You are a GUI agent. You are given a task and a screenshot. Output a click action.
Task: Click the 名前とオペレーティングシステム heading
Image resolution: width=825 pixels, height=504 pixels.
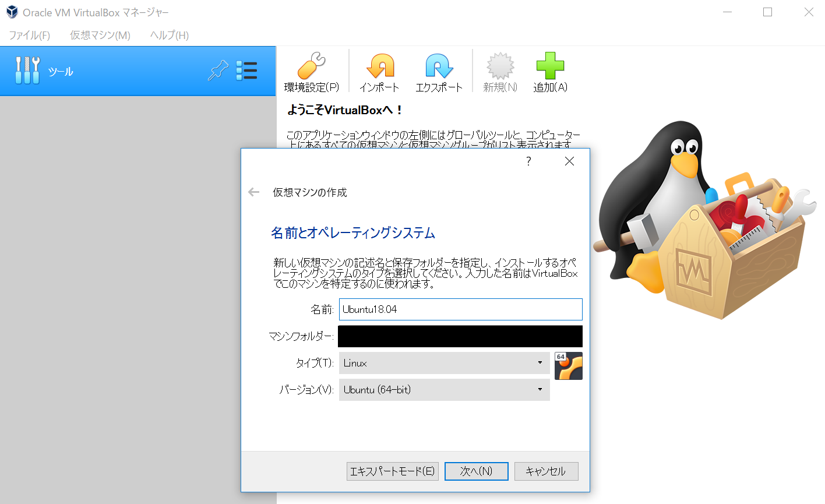[353, 233]
